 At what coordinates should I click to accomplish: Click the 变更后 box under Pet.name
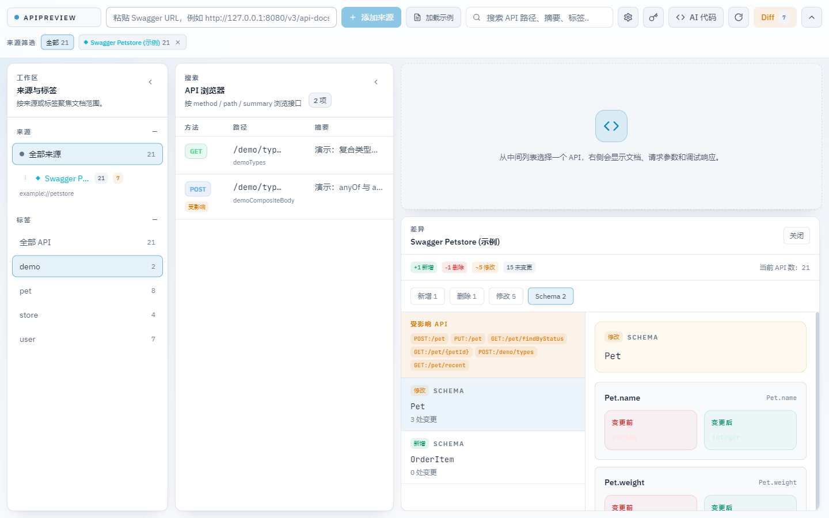pos(750,430)
